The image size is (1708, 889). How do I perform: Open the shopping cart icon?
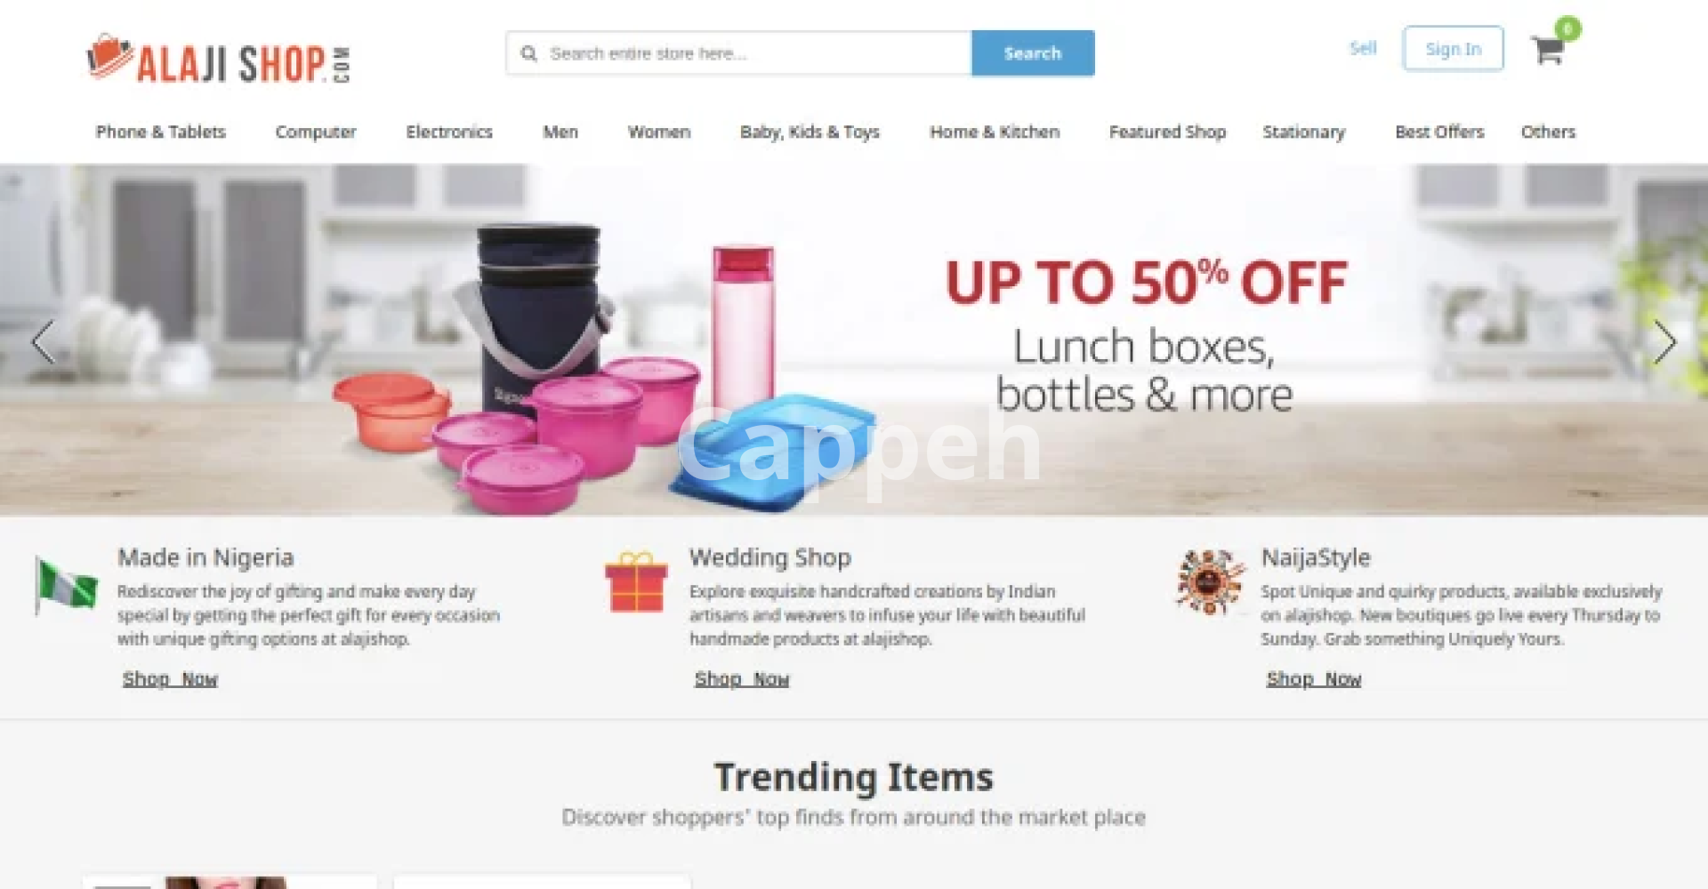coord(1547,50)
